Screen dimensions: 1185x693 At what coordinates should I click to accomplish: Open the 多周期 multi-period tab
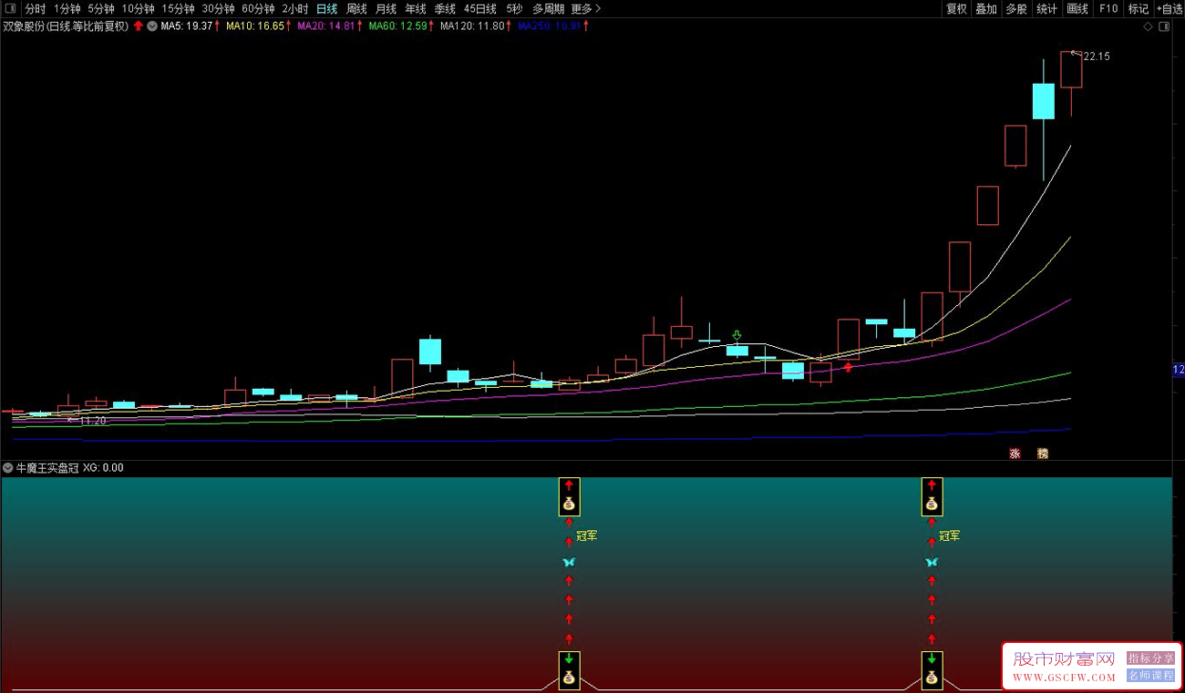pos(549,8)
